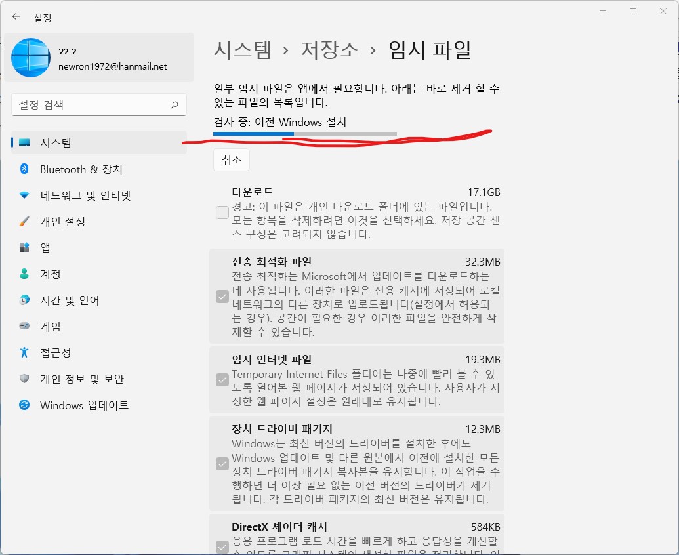Click the 다운로드 item title
679x555 pixels.
253,192
